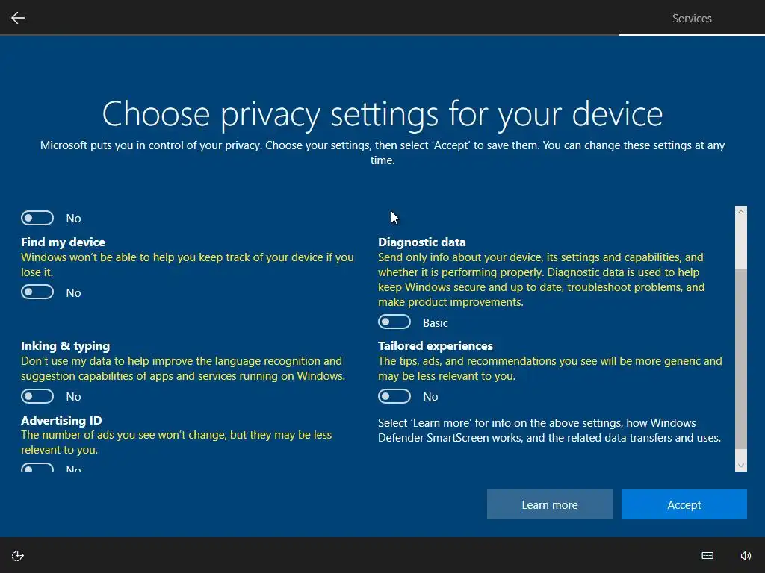This screenshot has width=765, height=573.
Task: Toggle the Diagnostic data Basic switch
Action: click(394, 322)
